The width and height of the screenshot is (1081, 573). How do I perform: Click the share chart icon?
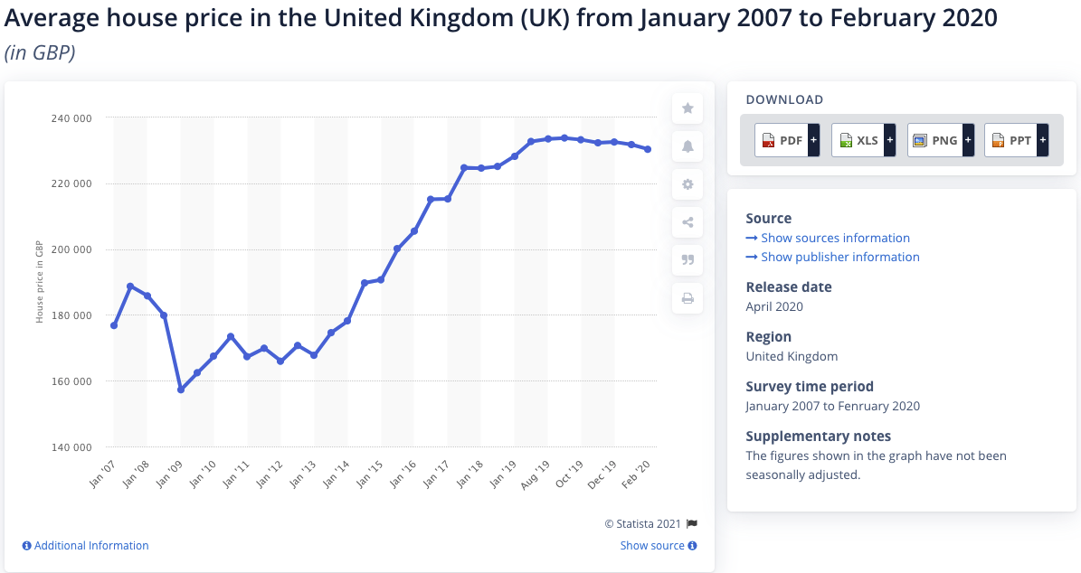click(x=687, y=222)
